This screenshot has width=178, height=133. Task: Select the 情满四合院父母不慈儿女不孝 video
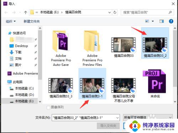click(x=124, y=90)
